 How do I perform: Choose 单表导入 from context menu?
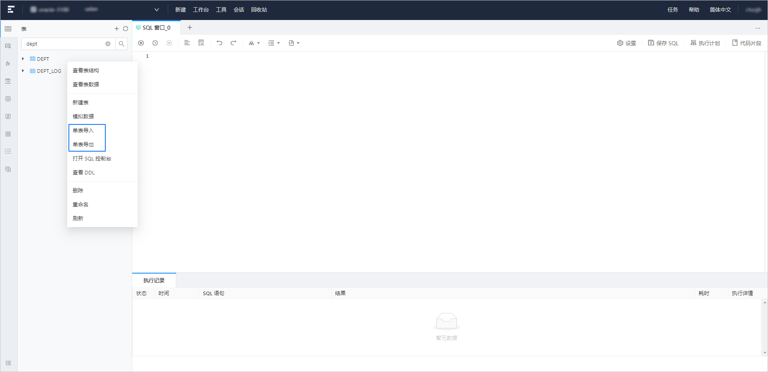(x=83, y=130)
